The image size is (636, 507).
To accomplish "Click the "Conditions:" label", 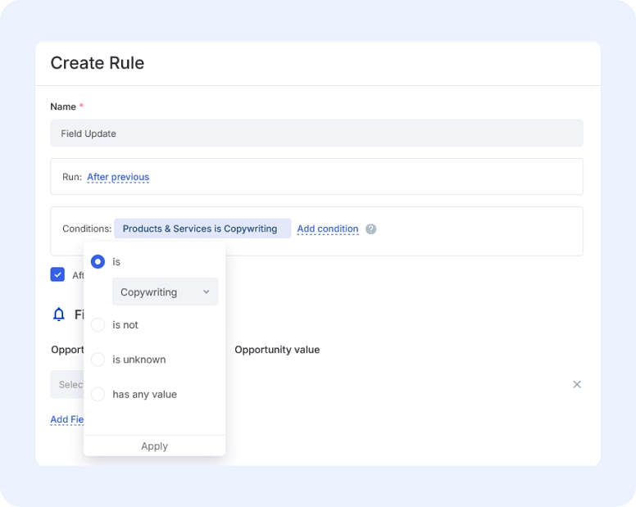I will pos(87,229).
